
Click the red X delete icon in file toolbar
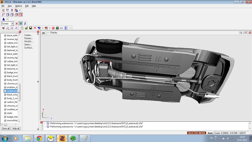(x=35, y=28)
